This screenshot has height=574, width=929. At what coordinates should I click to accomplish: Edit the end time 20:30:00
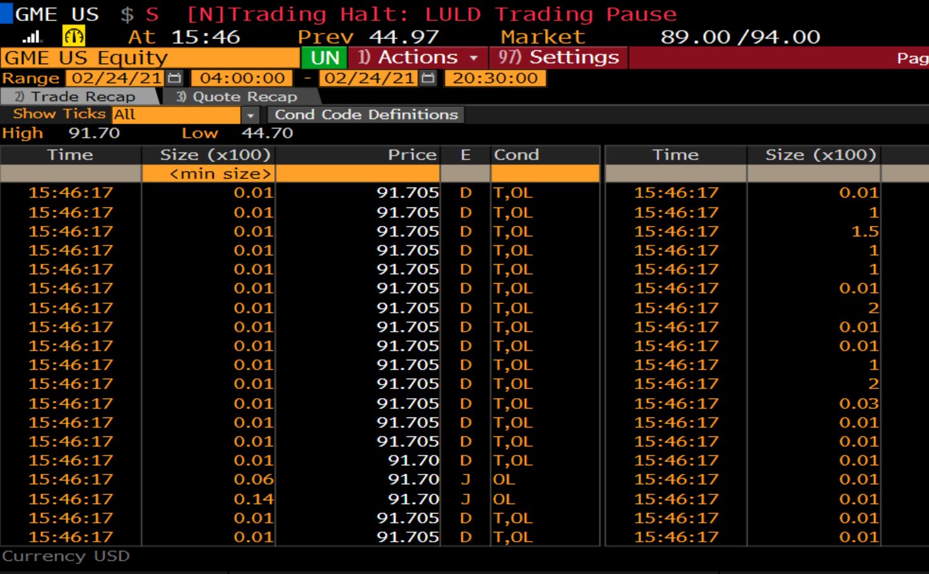click(x=495, y=78)
